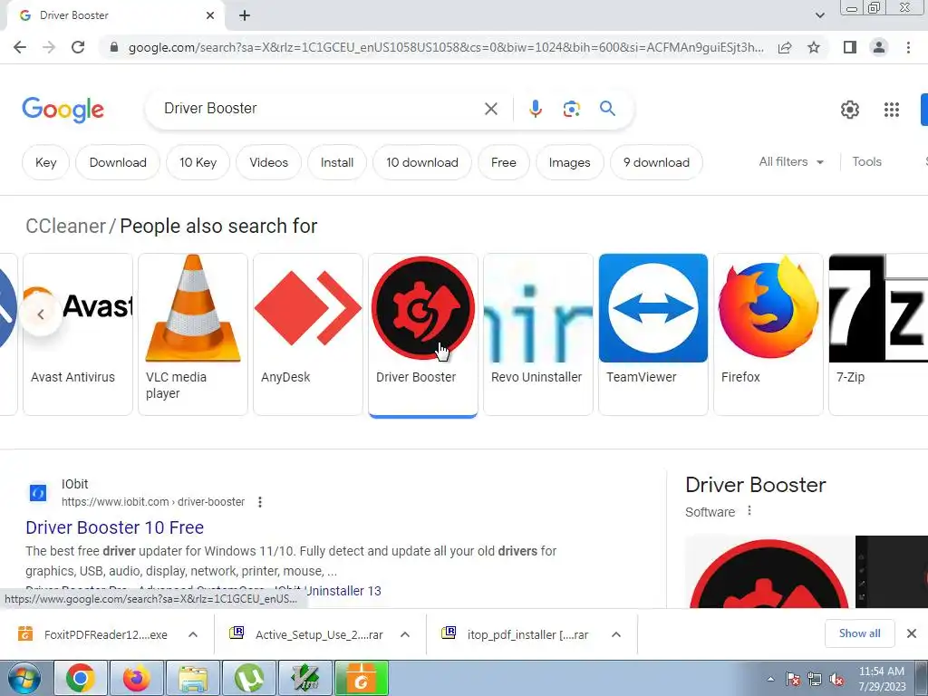Start a voice search with microphone

coord(535,109)
